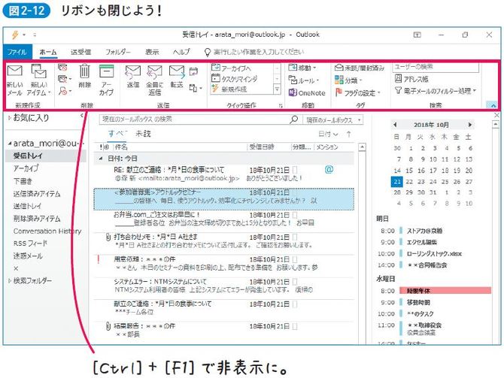504x378 pixels.
Task: Open the 現在のメールボックス scope dropdown
Action: (333, 119)
